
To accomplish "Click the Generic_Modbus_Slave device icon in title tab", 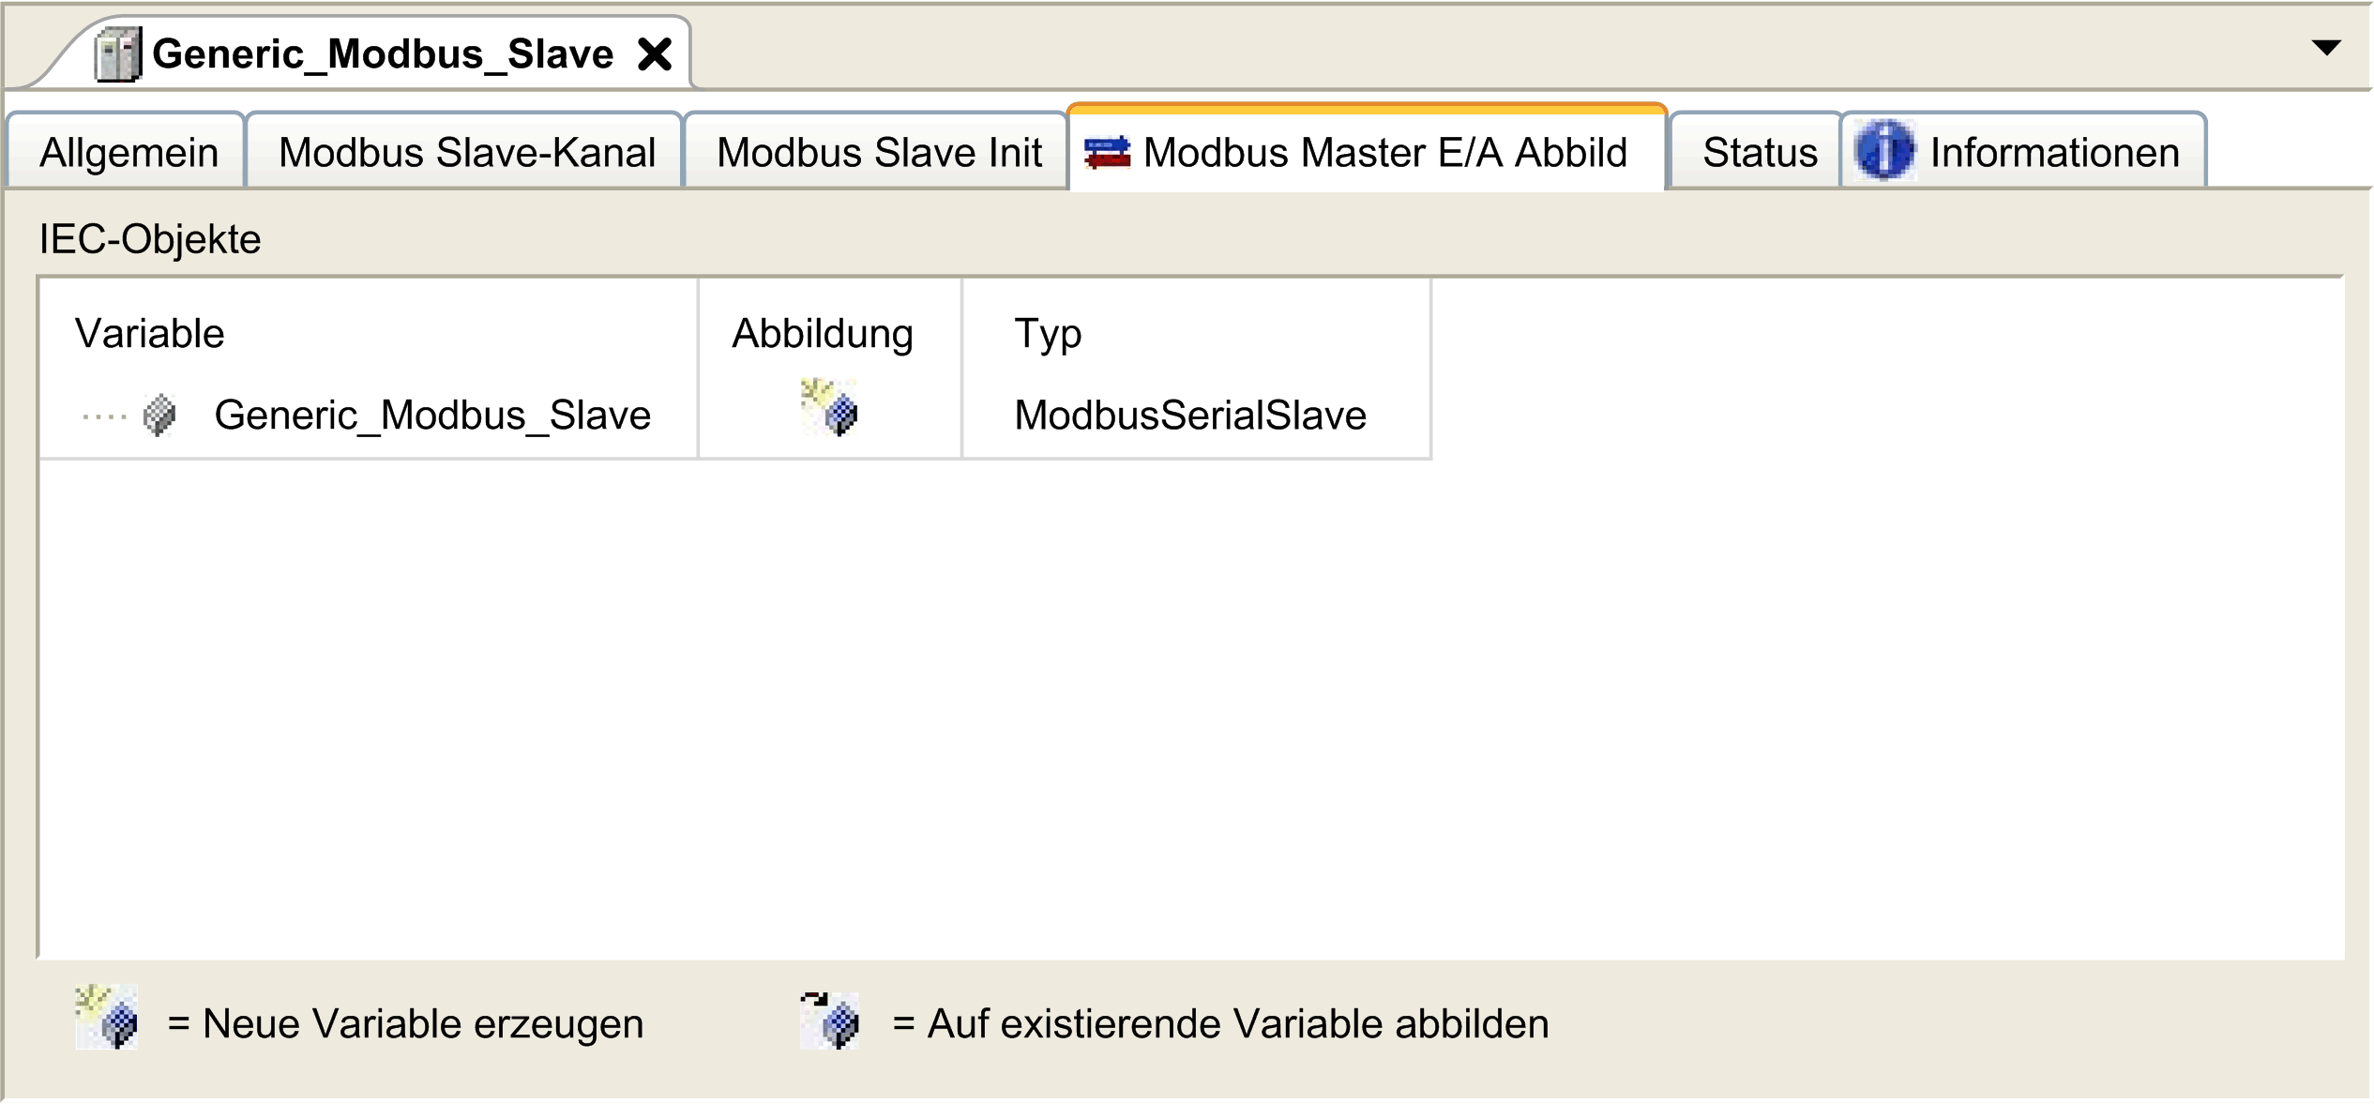I will pyautogui.click(x=118, y=54).
